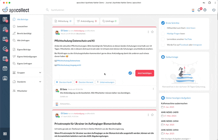Expand the Gruppen section
Screen dimensions: 218x140
pyautogui.click(x=40, y=73)
